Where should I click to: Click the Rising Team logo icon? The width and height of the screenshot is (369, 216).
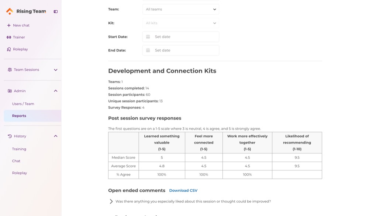click(x=10, y=11)
